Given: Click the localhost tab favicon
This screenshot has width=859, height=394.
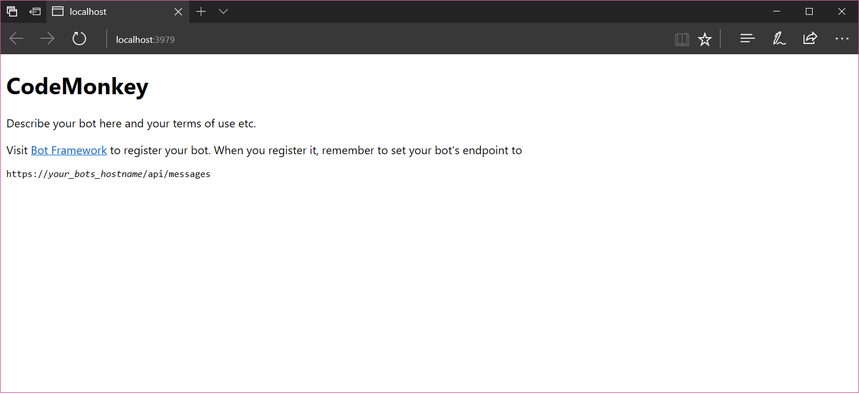Looking at the screenshot, I should coord(57,11).
